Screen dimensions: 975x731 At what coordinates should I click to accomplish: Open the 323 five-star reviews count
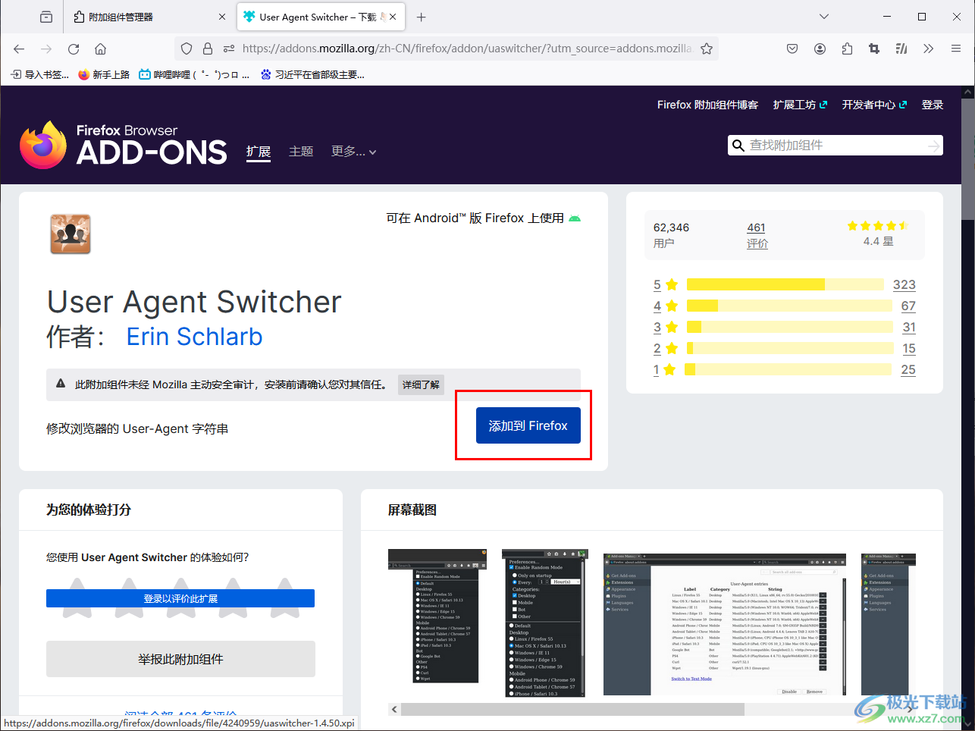[x=904, y=284]
